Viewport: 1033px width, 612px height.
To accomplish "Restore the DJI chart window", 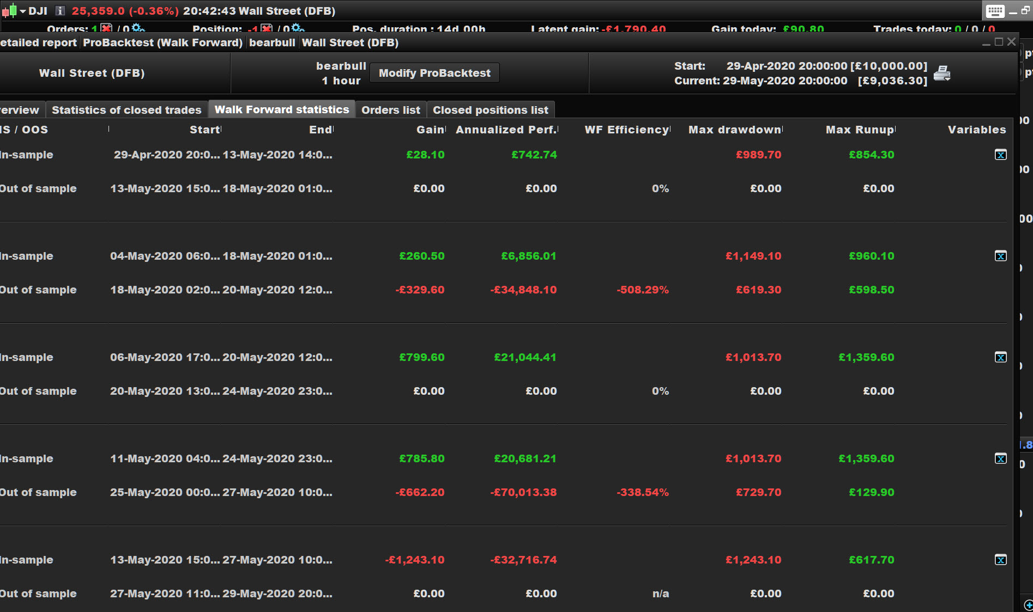I will (x=1025, y=11).
